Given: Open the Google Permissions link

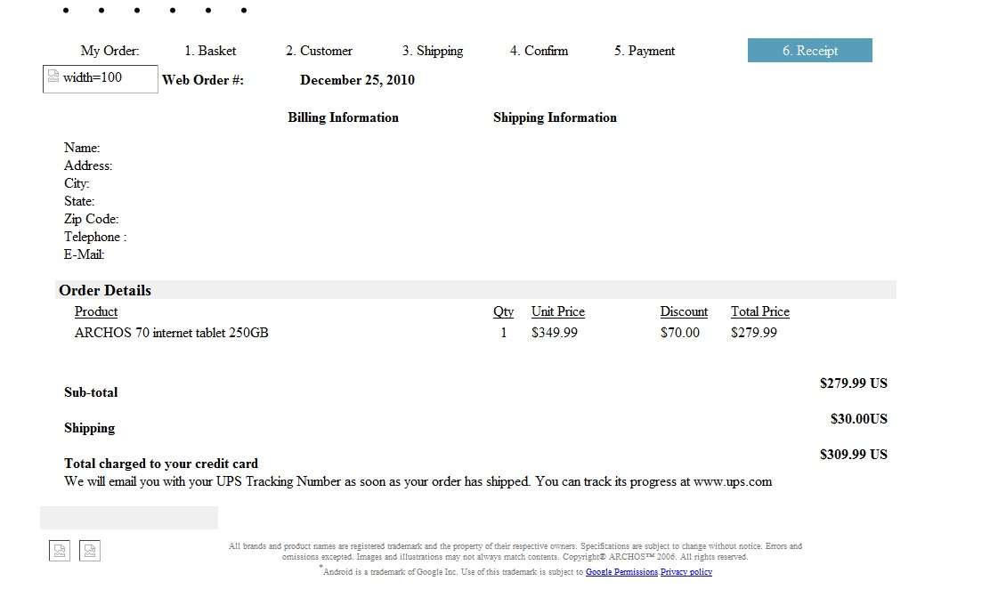Looking at the screenshot, I should 621,572.
